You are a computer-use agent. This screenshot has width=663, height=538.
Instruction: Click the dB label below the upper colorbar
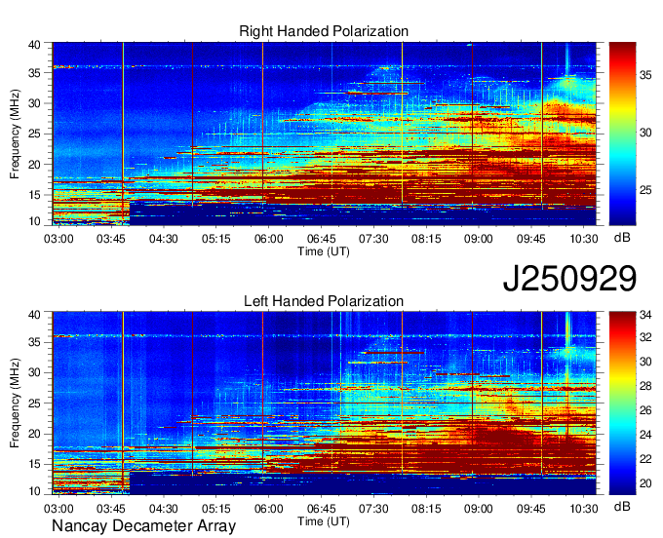pos(622,237)
